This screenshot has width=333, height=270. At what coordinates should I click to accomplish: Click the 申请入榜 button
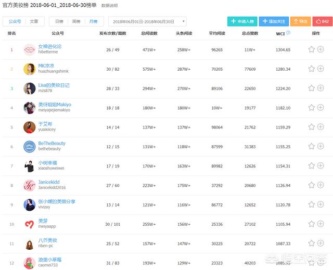(x=242, y=21)
